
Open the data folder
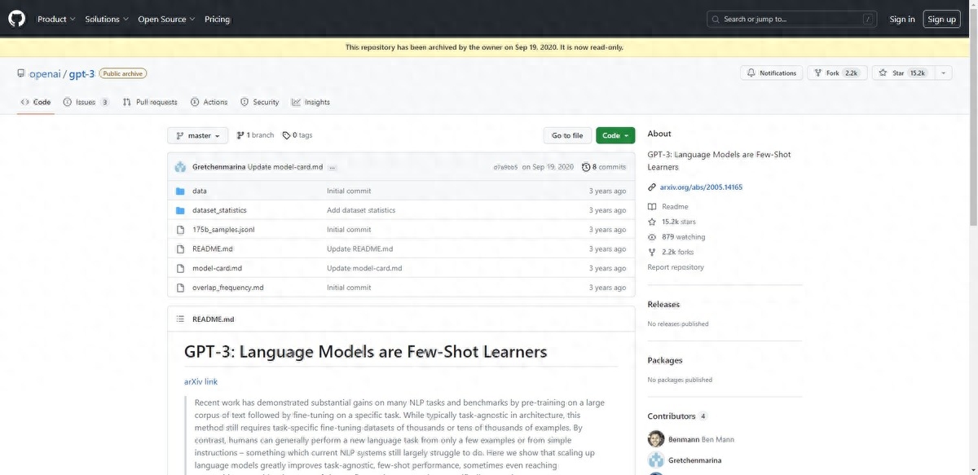(x=199, y=191)
